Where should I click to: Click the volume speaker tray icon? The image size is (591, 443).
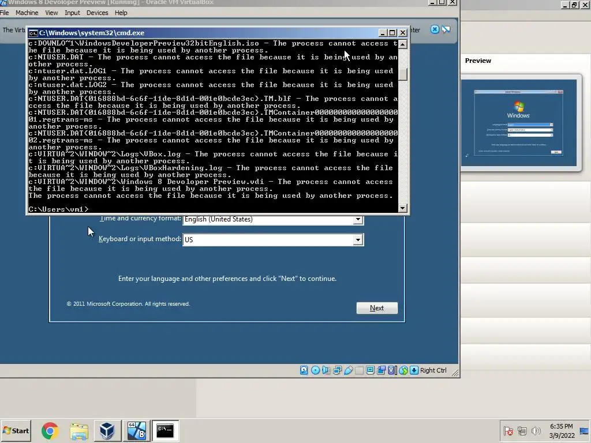pos(536,430)
